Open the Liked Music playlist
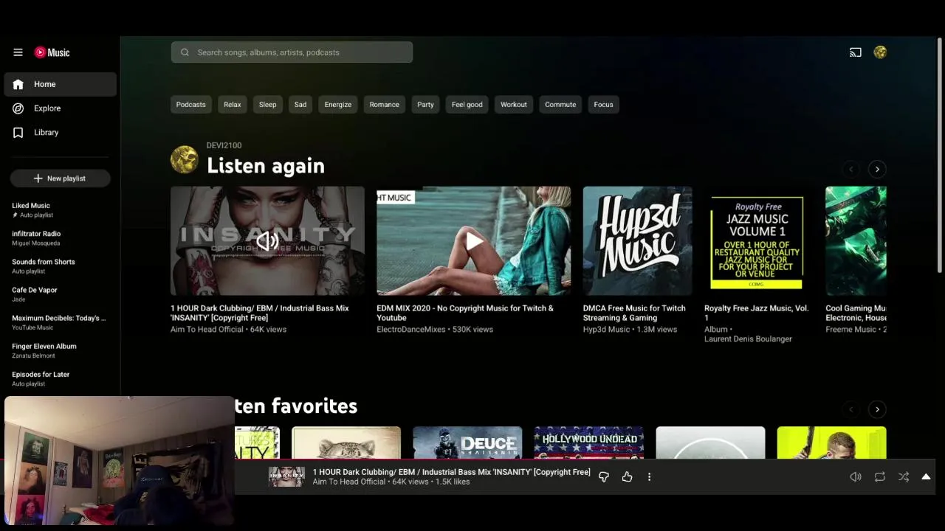The width and height of the screenshot is (945, 531). (x=61, y=210)
